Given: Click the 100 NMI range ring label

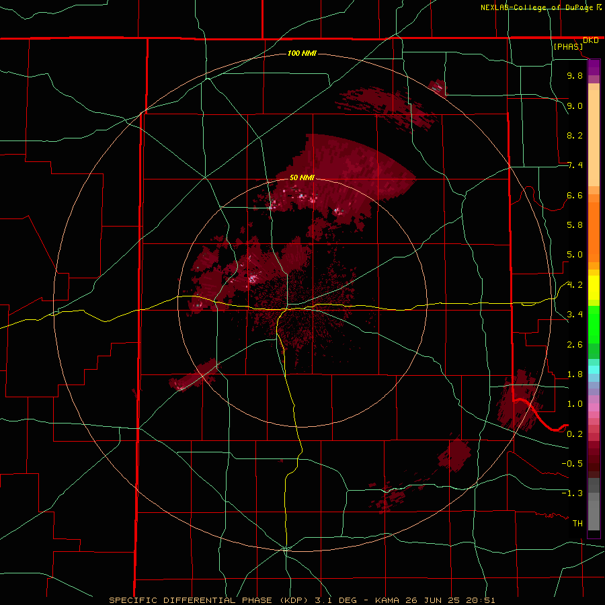Looking at the screenshot, I should [302, 53].
